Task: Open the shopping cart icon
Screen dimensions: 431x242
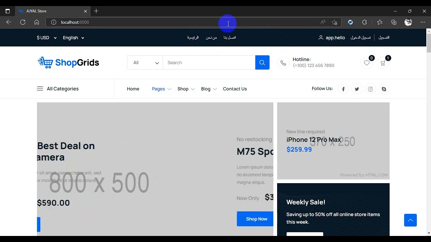Action: pyautogui.click(x=383, y=63)
